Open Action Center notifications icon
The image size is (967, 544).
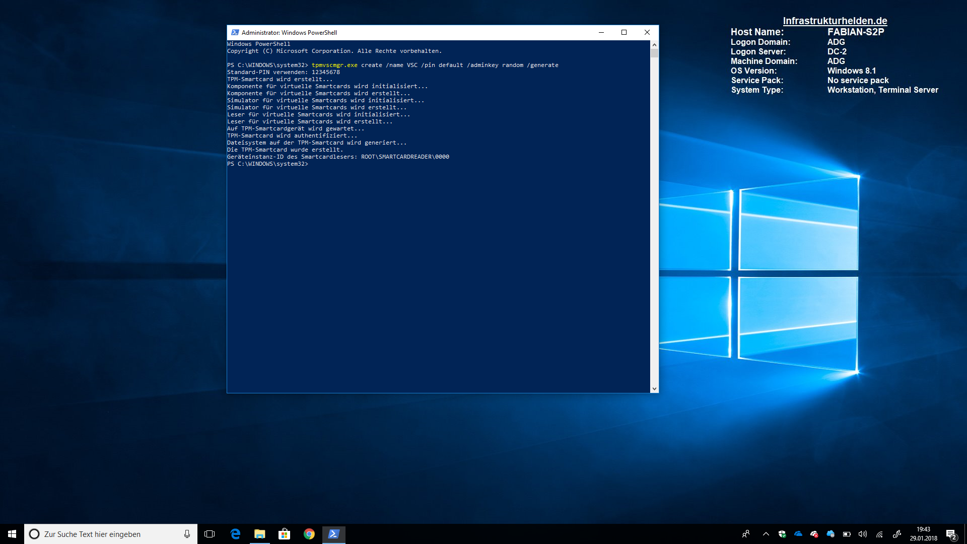[951, 534]
